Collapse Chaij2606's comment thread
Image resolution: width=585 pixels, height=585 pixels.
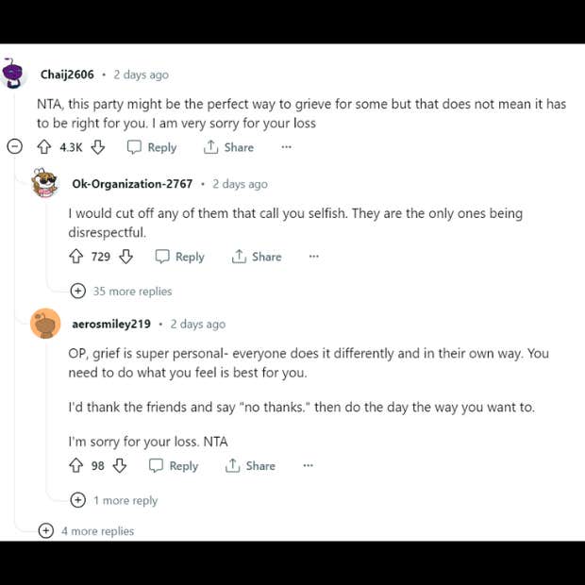(x=14, y=147)
